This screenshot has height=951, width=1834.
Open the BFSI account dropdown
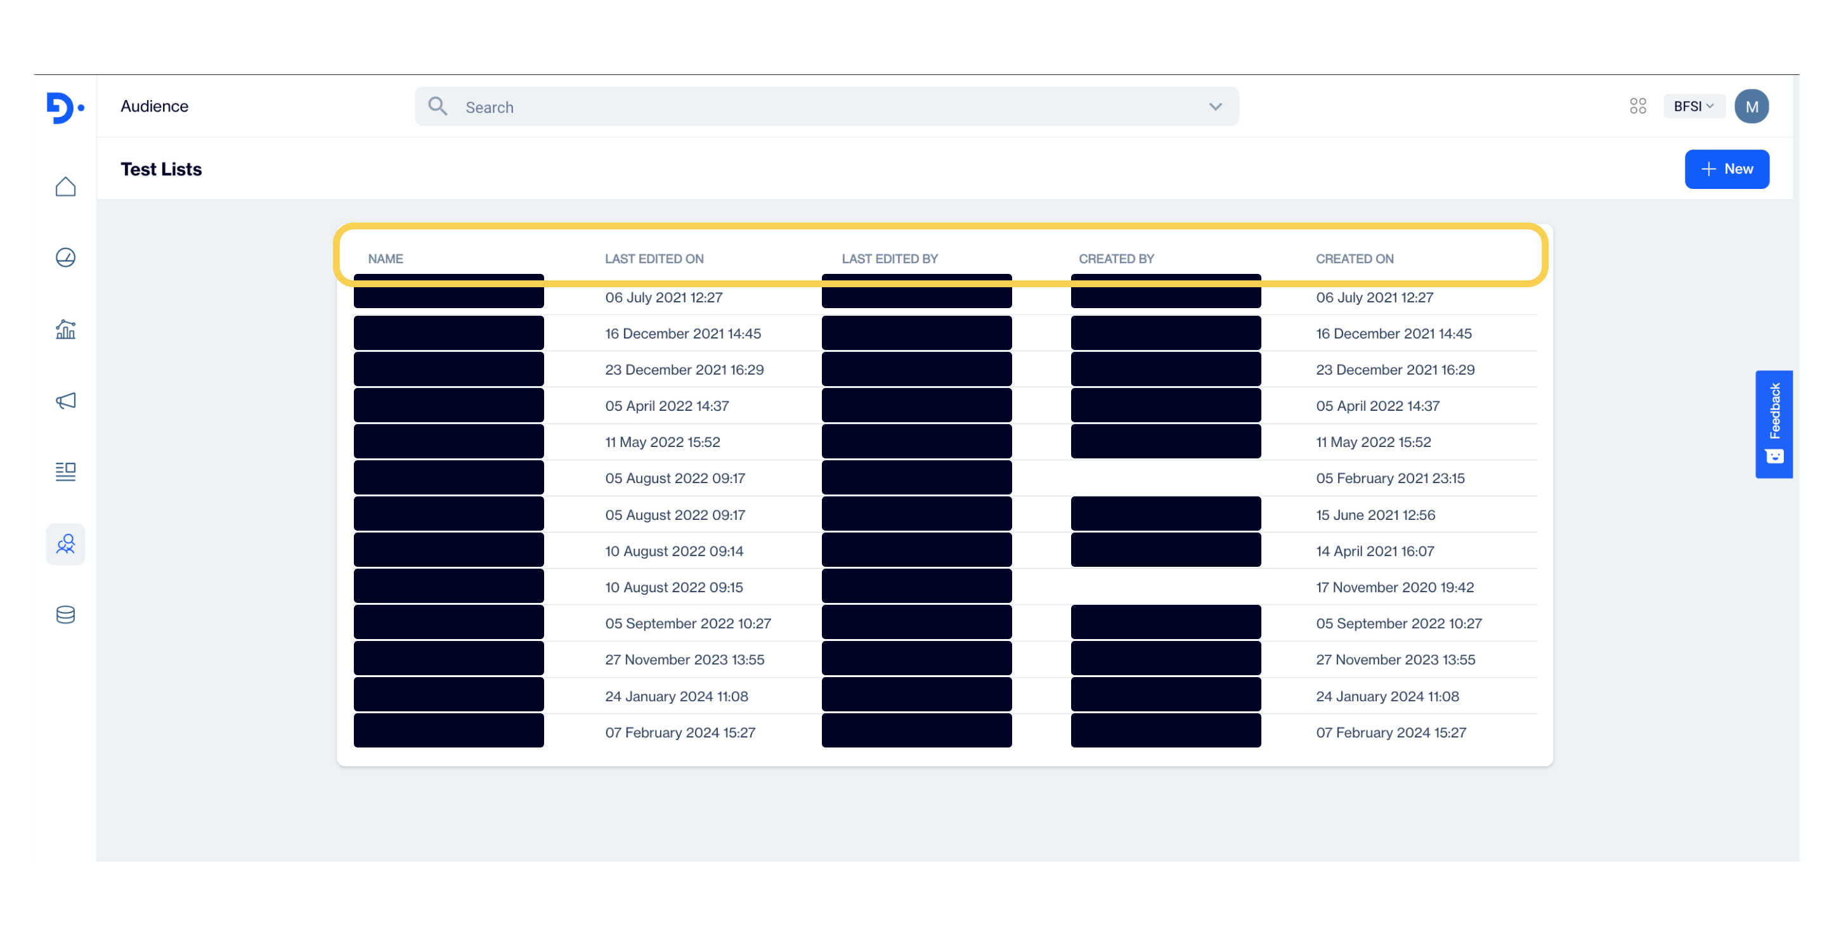coord(1693,106)
